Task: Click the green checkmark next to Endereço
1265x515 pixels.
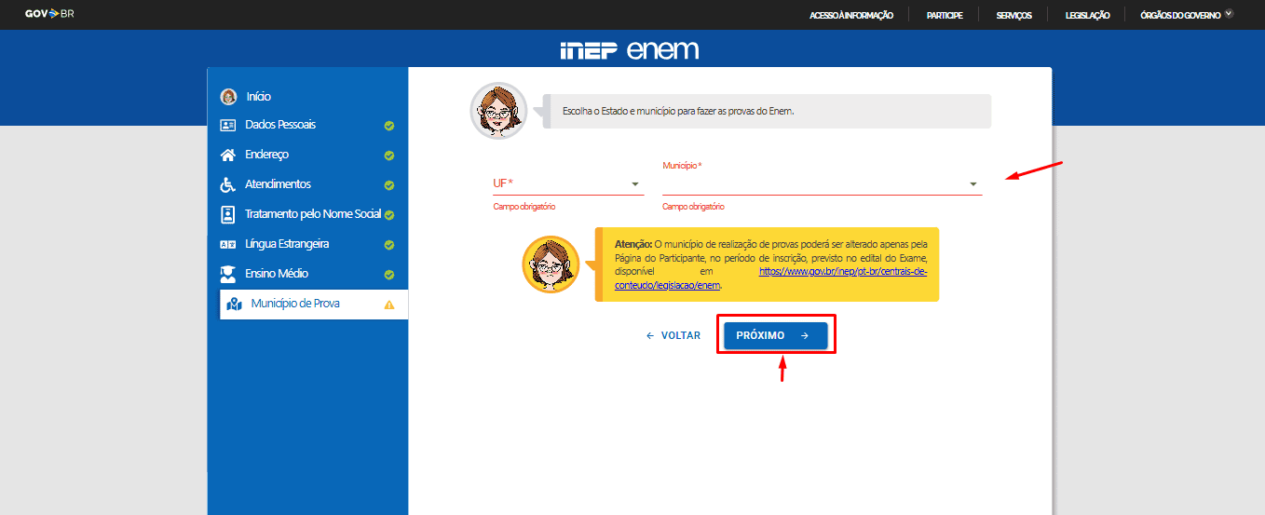Action: click(x=389, y=156)
